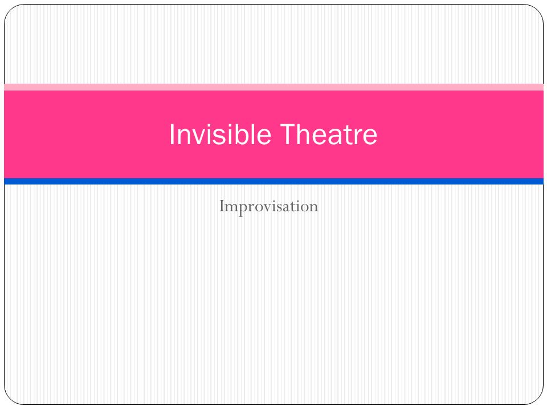The height and width of the screenshot is (410, 547).
Task: Select the "Improvisation" subtitle text
Action: [268, 207]
